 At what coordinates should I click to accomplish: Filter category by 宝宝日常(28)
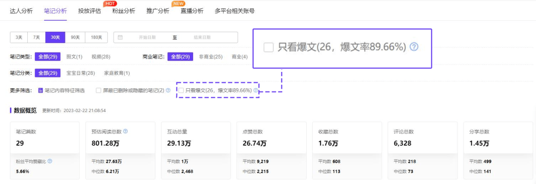pyautogui.click(x=81, y=73)
